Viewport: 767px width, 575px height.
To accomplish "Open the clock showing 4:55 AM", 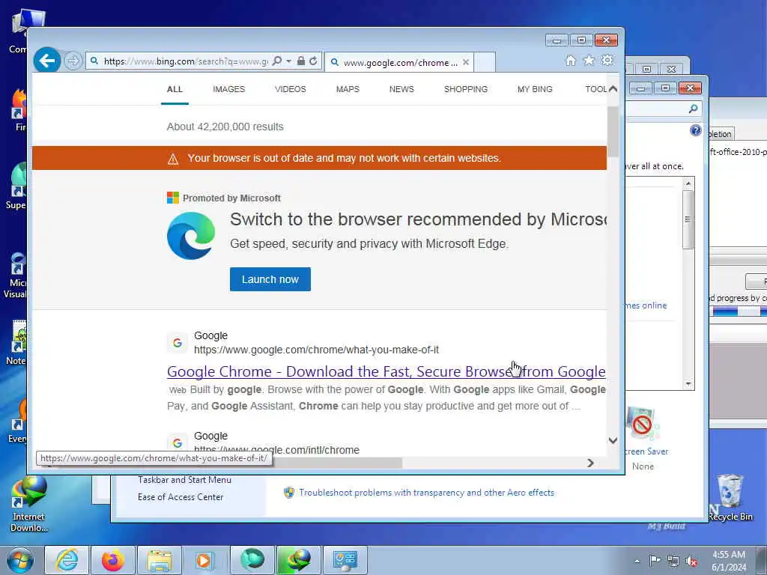I will (x=728, y=561).
